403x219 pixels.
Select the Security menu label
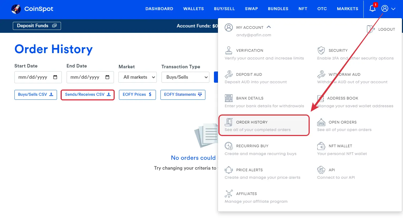coord(338,50)
